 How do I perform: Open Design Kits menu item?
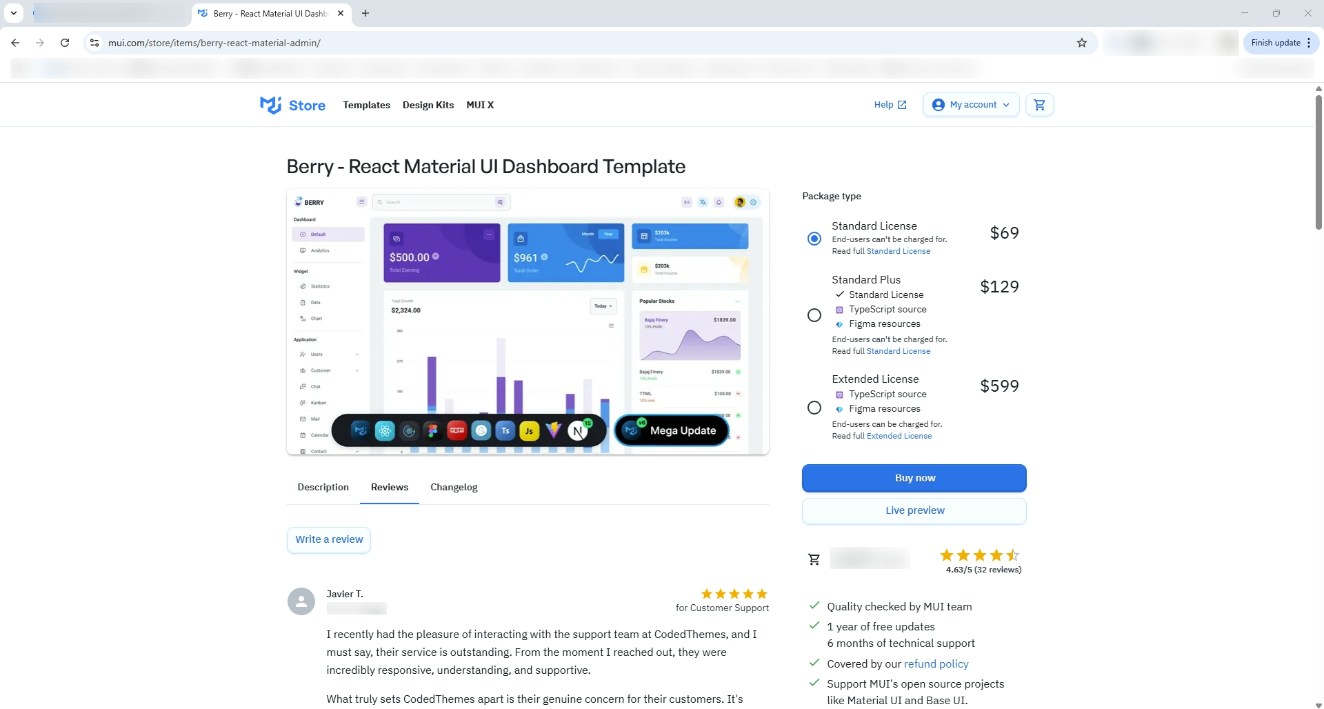428,105
